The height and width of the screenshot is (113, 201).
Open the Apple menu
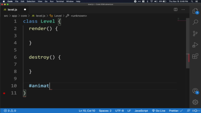(4, 1)
